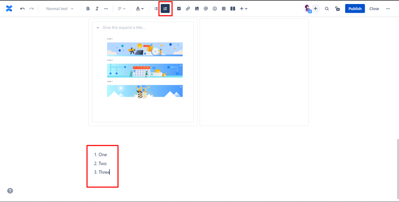
Task: Open the Normal text style dropdown
Action: coord(60,9)
